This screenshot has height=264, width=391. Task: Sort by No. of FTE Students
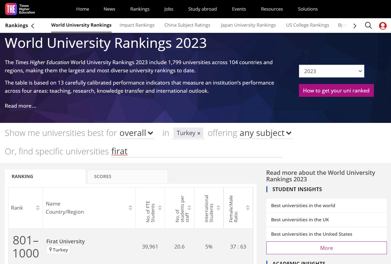tap(160, 208)
